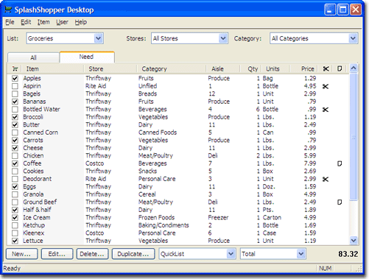Click the Delete... button
Viewport: 369px width, 279px height.
coord(92,254)
